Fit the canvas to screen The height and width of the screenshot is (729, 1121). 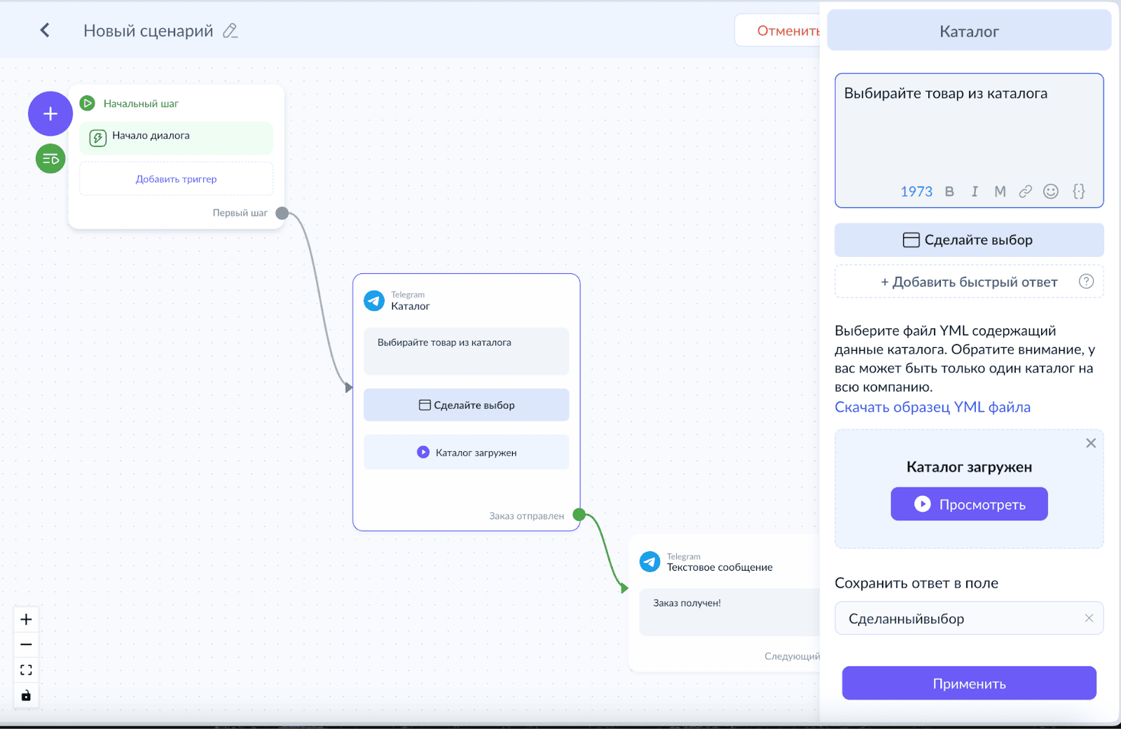coord(26,670)
